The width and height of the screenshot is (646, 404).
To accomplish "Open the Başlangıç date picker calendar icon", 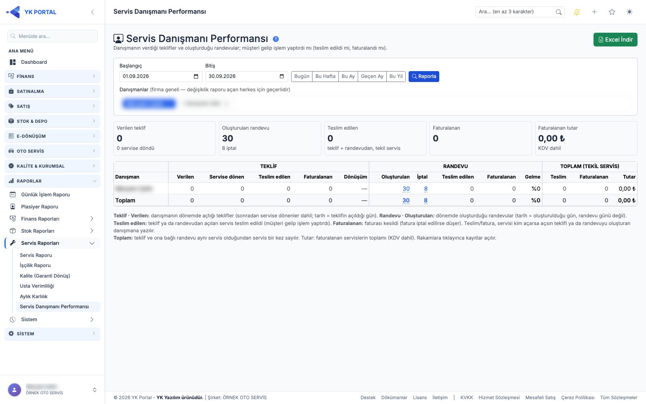I will tap(196, 76).
